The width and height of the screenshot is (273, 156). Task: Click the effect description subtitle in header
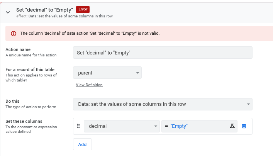[64, 16]
